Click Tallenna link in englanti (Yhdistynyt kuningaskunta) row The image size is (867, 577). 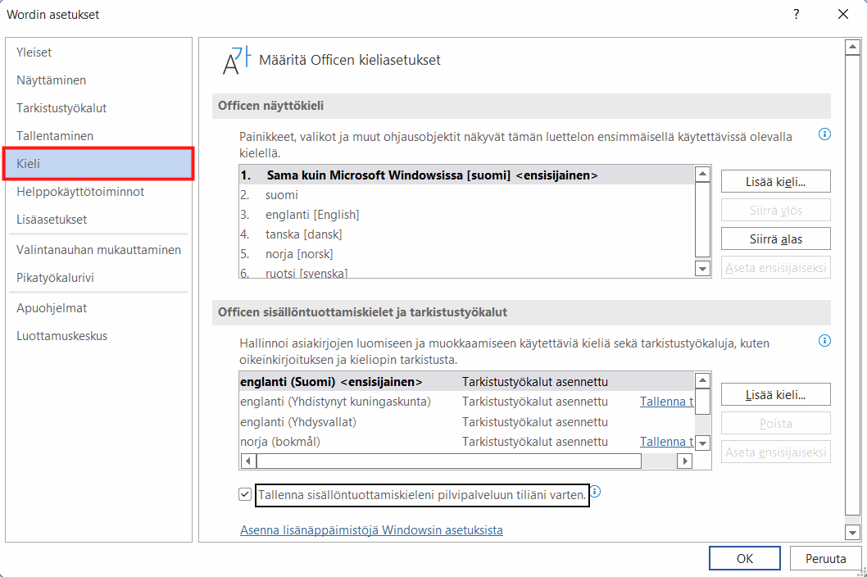point(666,402)
